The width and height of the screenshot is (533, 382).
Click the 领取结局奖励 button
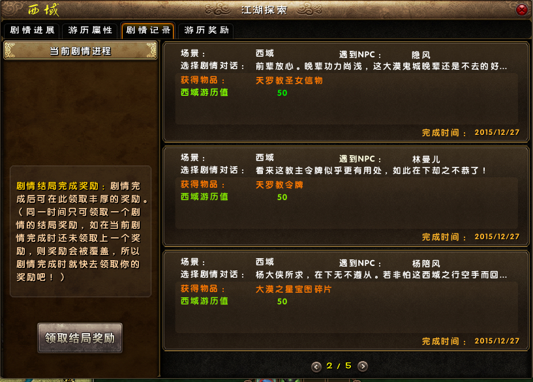(x=80, y=338)
